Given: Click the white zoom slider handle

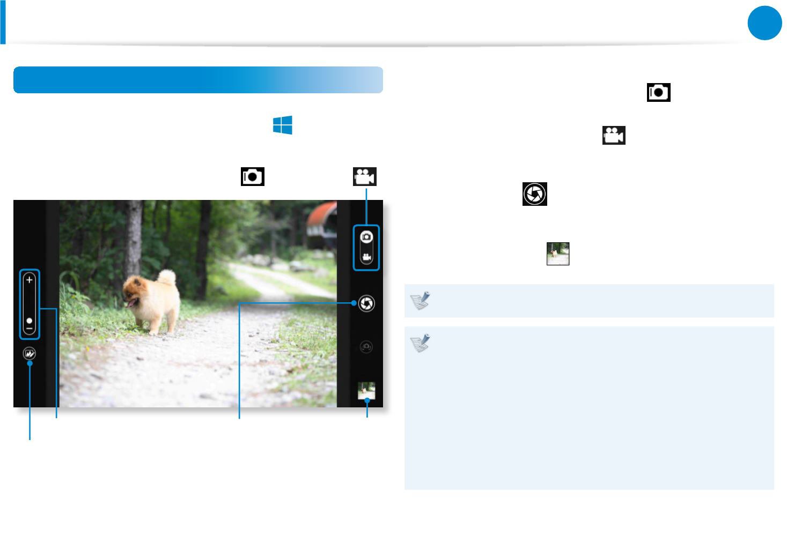Looking at the screenshot, I should pos(30,320).
